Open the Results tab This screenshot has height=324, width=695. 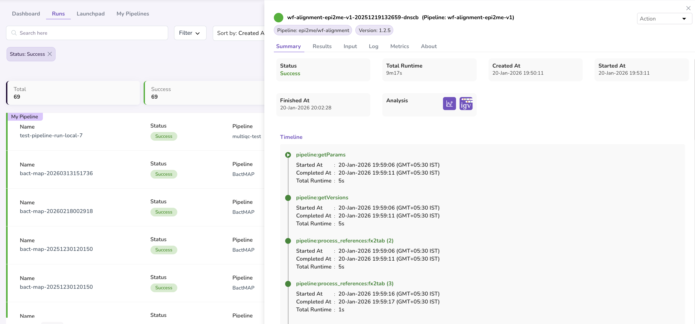[x=322, y=46]
